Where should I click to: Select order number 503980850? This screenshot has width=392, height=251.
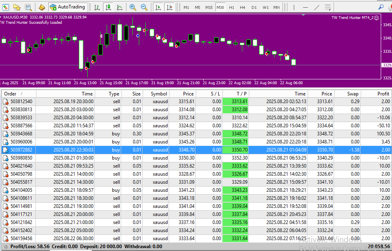click(21, 158)
